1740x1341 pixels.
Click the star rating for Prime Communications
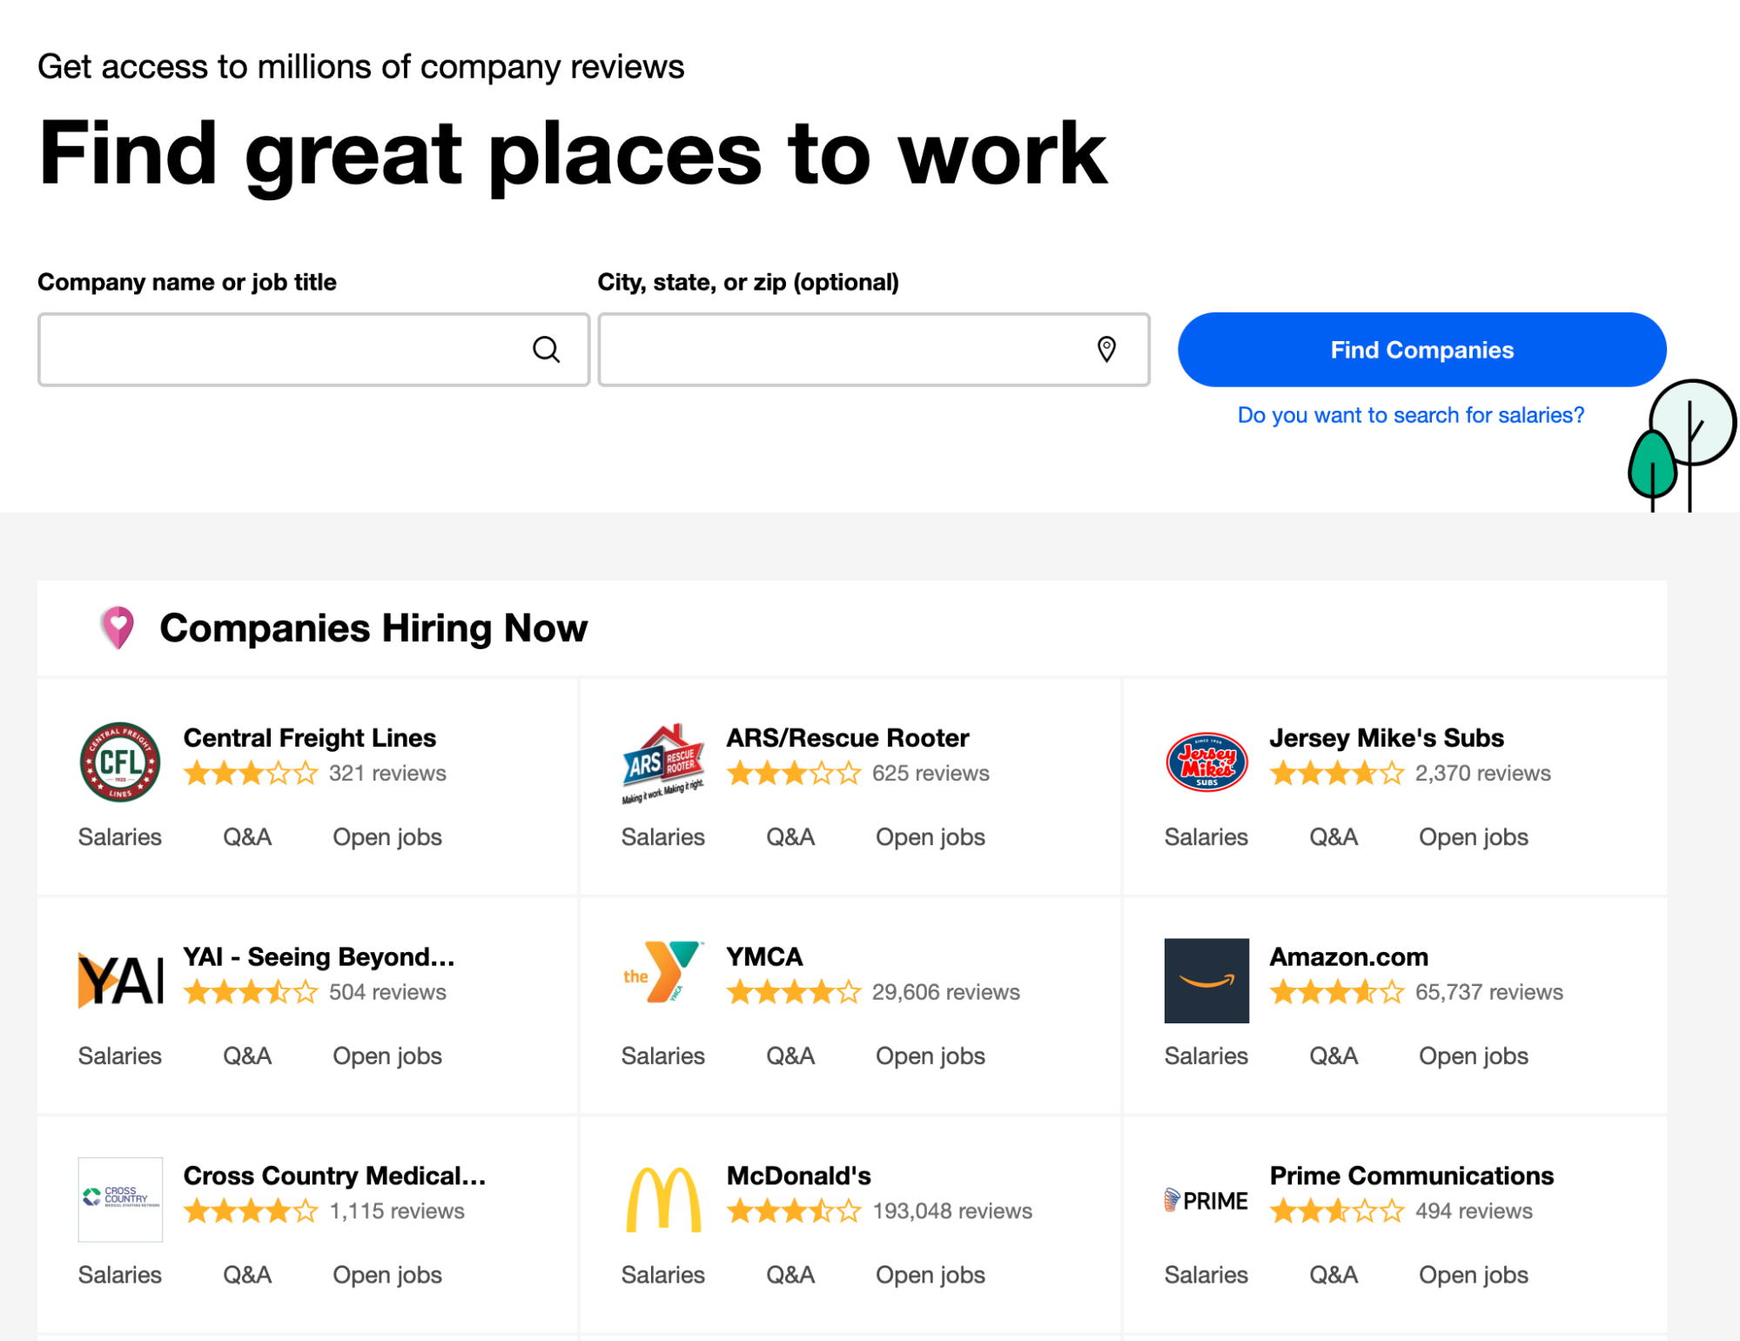pyautogui.click(x=1337, y=1210)
